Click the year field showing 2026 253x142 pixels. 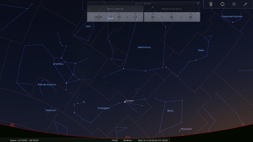point(98,17)
